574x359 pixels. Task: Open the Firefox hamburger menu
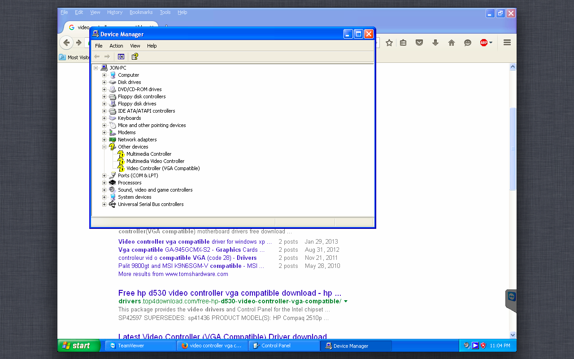507,42
